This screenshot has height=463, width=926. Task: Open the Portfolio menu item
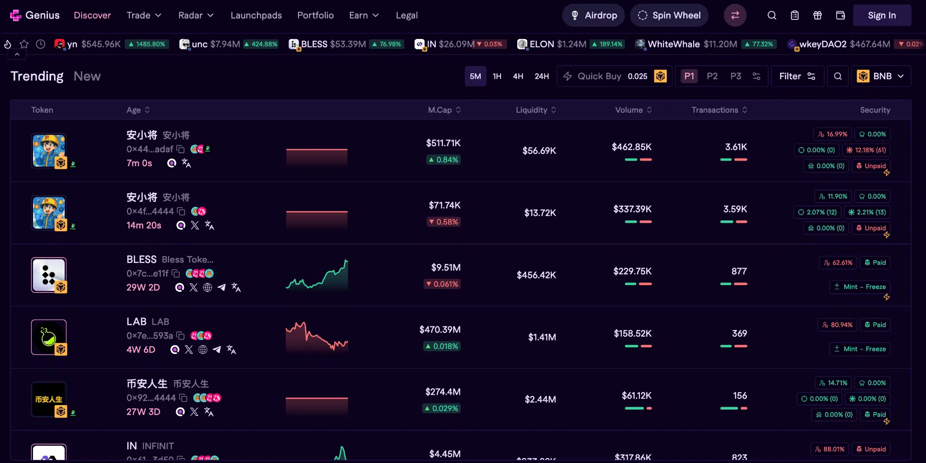click(315, 15)
